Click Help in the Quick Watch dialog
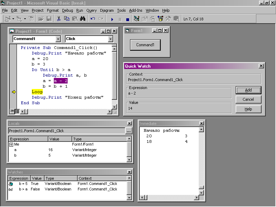The height and width of the screenshot is (207, 276). coord(248,109)
